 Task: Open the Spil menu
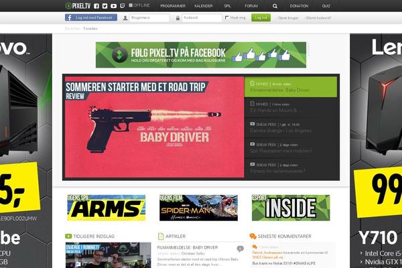[227, 6]
